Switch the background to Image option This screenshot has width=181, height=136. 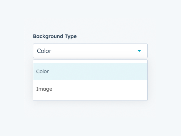coord(90,89)
